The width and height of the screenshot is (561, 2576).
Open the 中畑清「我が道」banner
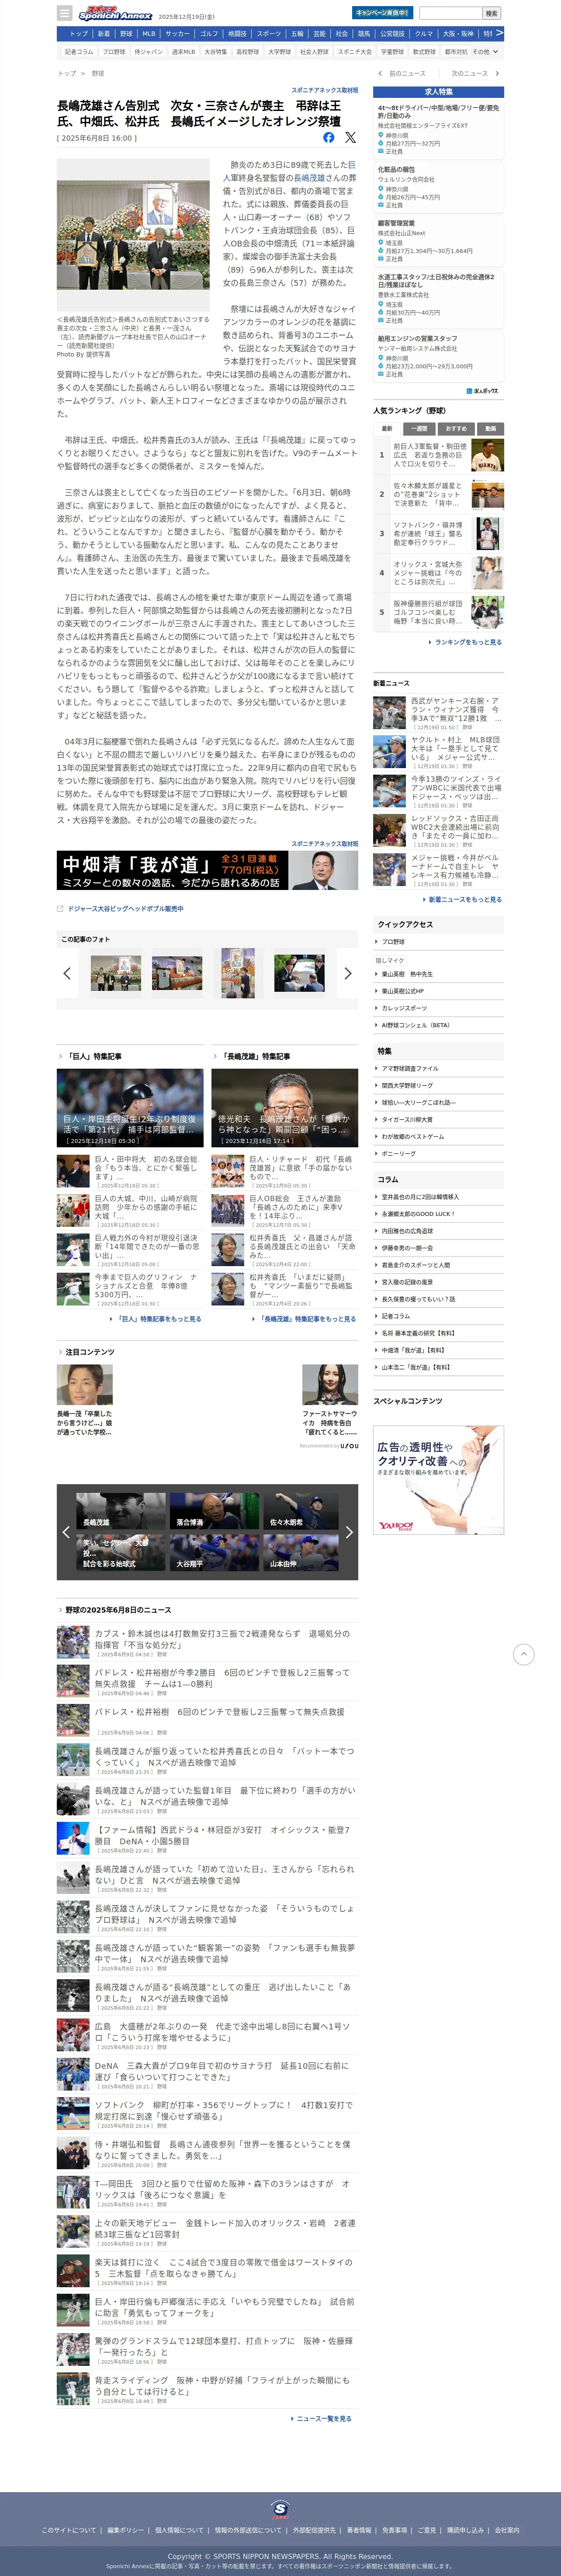click(207, 870)
